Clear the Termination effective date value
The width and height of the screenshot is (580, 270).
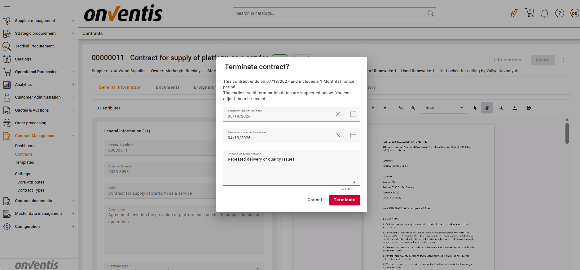click(x=338, y=135)
